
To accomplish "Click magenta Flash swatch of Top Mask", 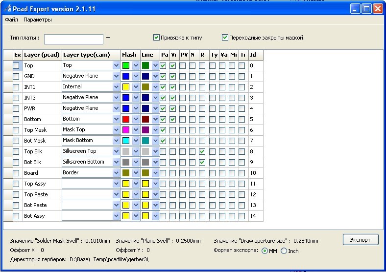I will coord(126,130).
